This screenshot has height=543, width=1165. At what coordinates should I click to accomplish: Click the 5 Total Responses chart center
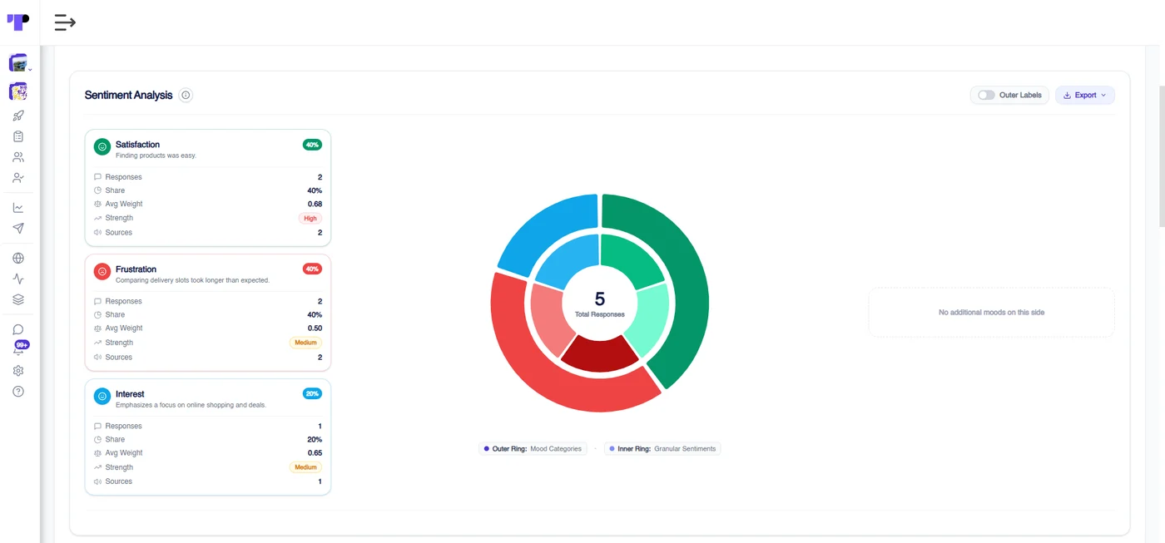(x=600, y=304)
